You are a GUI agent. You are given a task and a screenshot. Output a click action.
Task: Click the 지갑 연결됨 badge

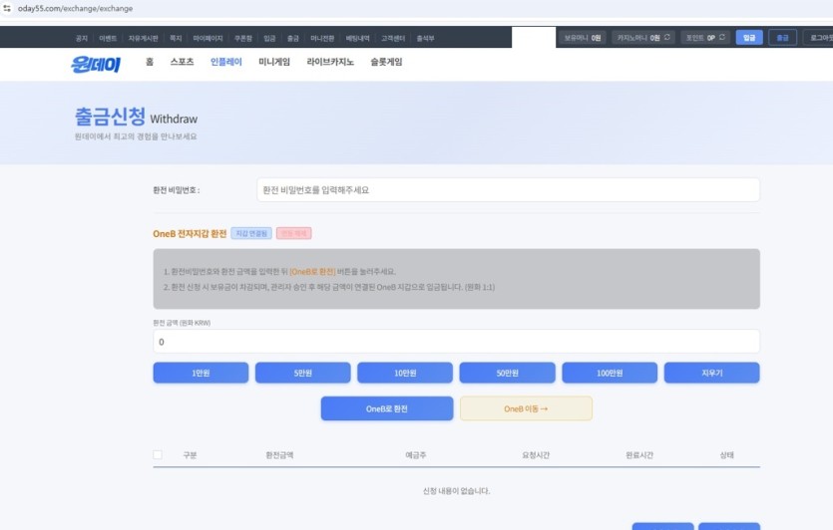click(x=251, y=233)
